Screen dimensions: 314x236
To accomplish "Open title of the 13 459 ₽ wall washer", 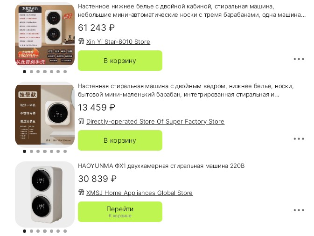I will pos(185,90).
